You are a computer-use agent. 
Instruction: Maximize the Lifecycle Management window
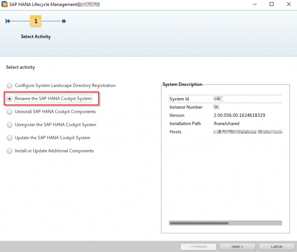[x=271, y=4]
